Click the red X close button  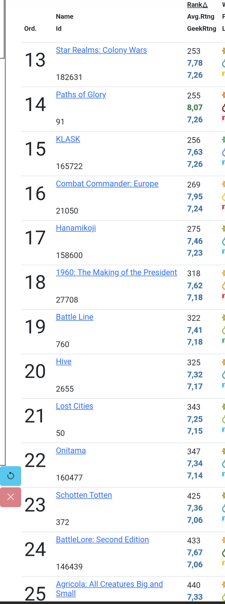pyautogui.click(x=10, y=497)
